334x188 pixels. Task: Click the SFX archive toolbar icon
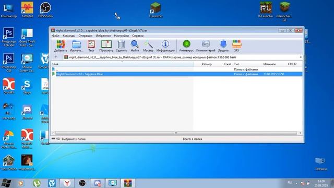coord(236,46)
